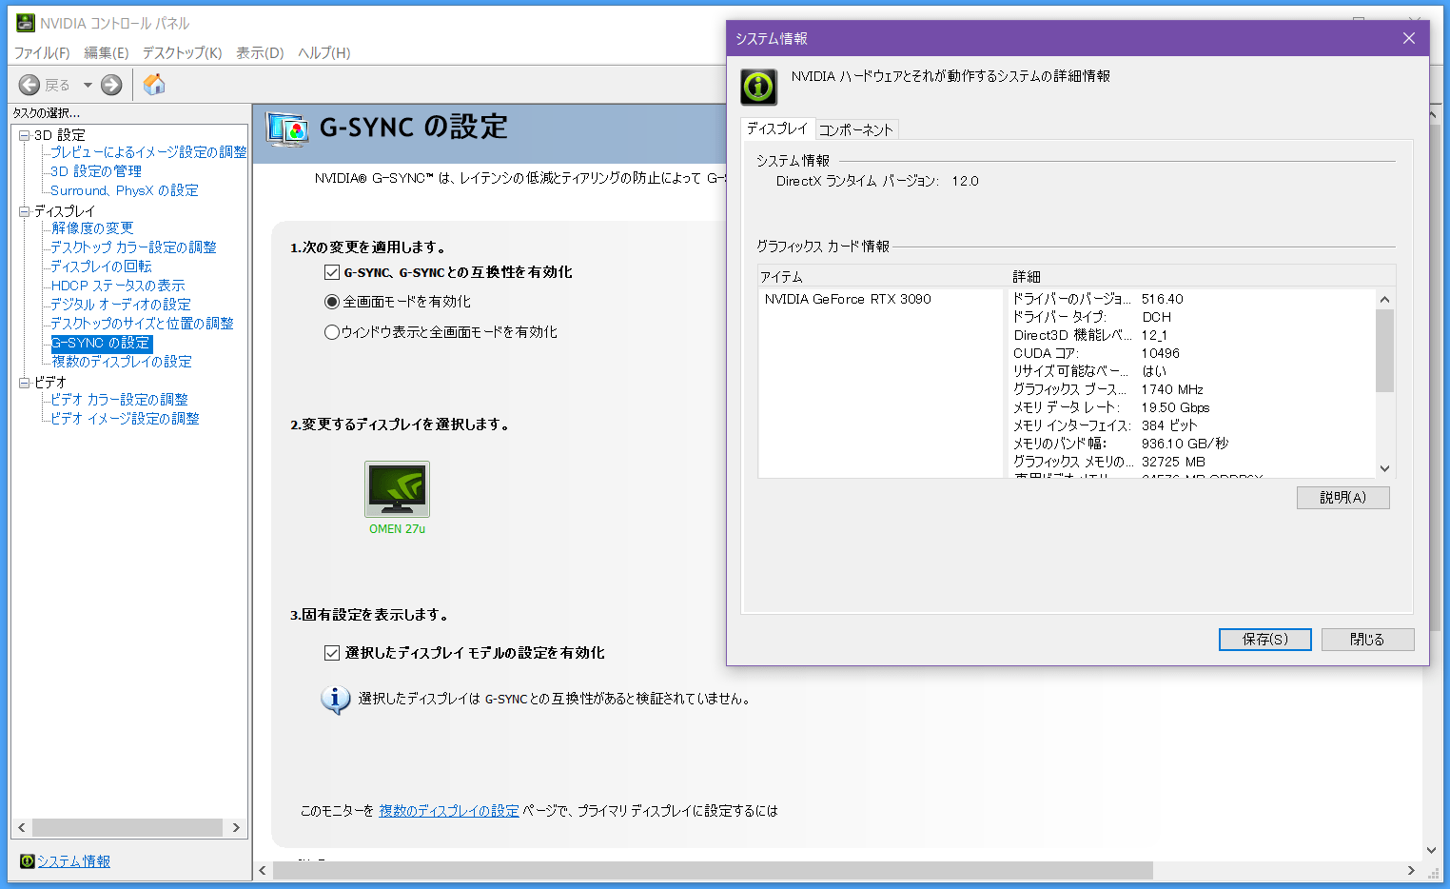Click the info icon beside G-SYNC compatibility note
The image size is (1450, 889).
(x=335, y=700)
